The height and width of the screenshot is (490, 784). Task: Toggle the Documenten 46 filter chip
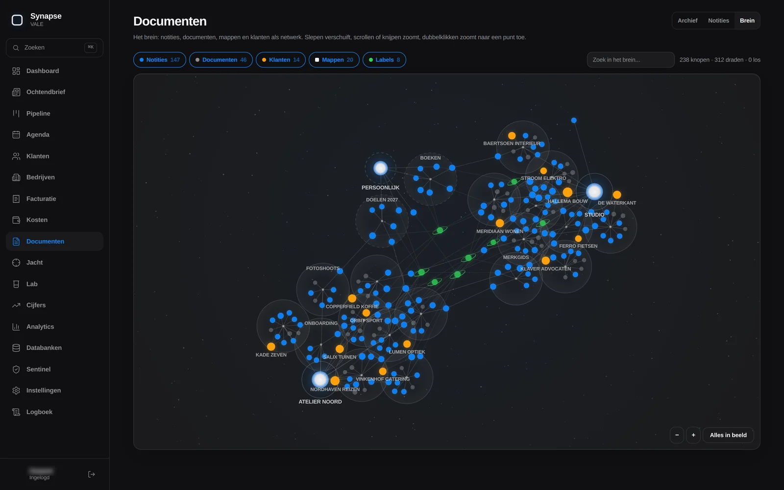coord(221,60)
